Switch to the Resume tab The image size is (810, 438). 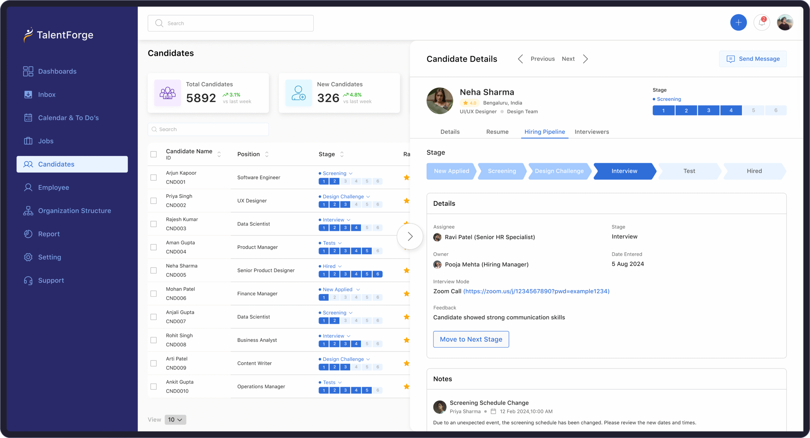point(497,132)
